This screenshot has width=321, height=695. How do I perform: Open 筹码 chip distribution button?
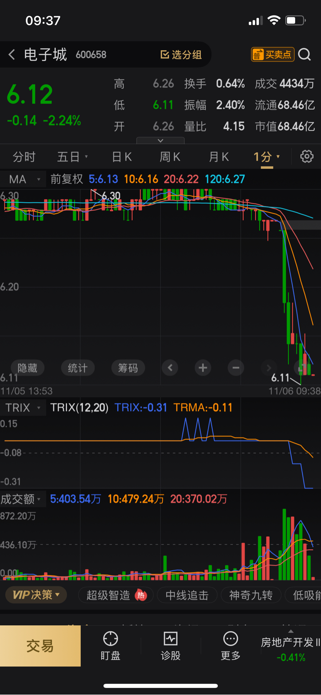coord(128,368)
